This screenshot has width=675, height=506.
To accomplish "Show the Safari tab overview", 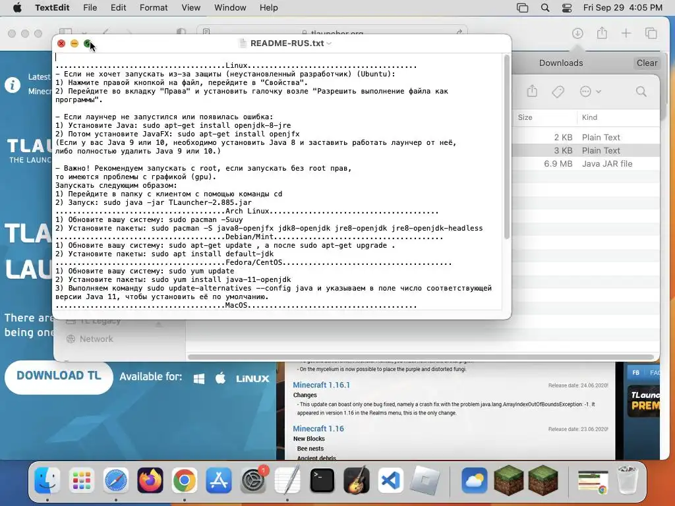I will coord(651,33).
